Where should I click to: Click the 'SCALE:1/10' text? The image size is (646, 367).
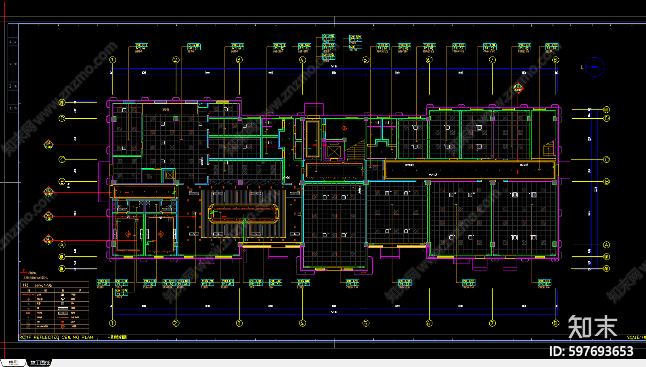[x=636, y=337]
